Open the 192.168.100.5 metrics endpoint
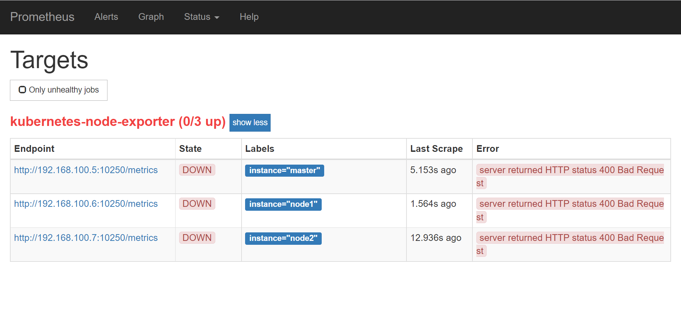 point(86,170)
